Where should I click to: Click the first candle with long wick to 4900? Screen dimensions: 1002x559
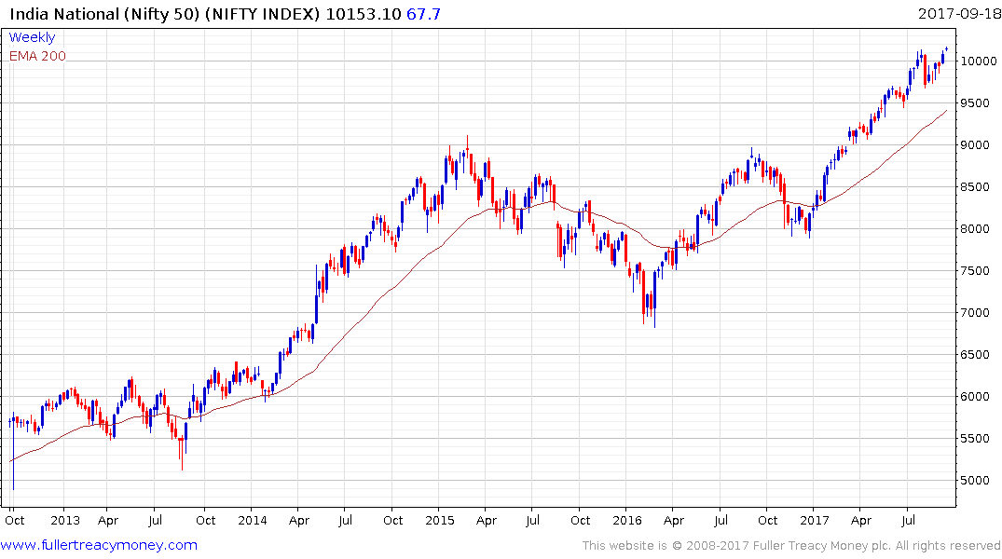(x=13, y=452)
